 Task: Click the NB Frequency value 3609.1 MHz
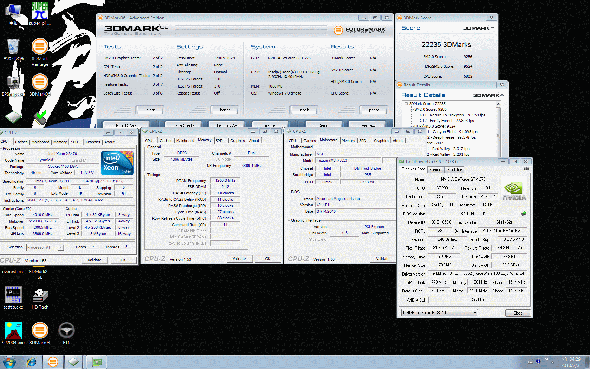251,166
